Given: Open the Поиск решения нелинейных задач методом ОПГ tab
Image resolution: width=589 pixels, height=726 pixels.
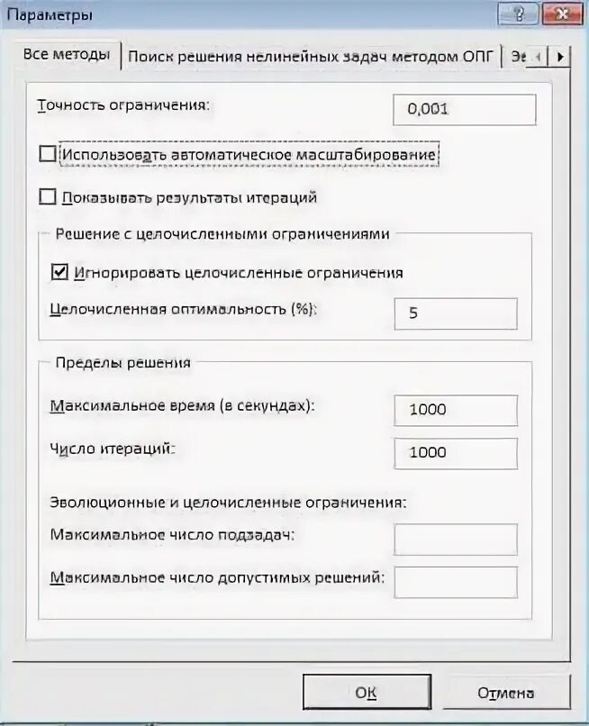Looking at the screenshot, I should click(310, 57).
